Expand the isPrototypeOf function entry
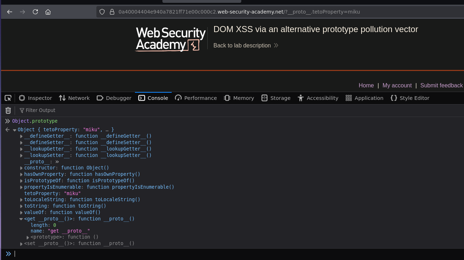The height and width of the screenshot is (260, 464). [21, 181]
